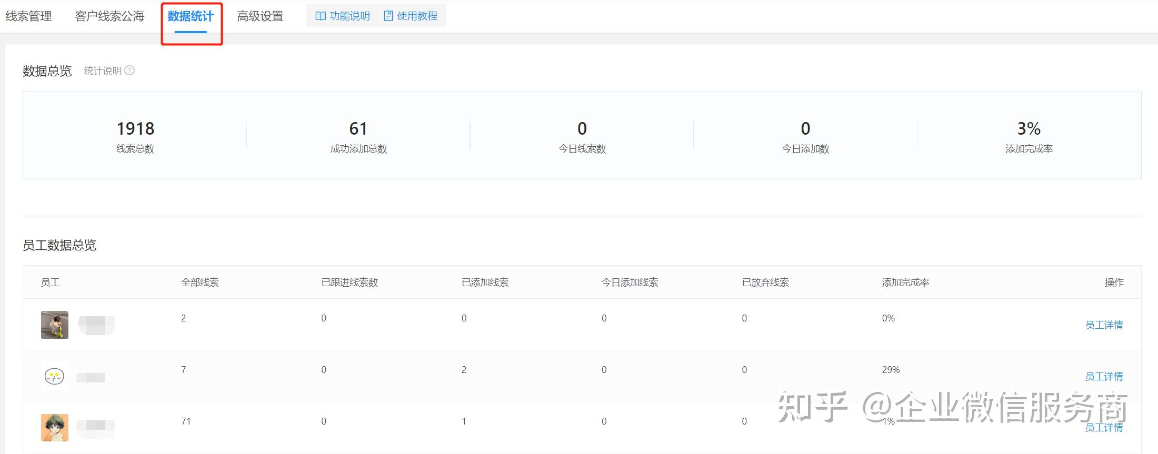This screenshot has width=1158, height=454.
Task: Click the 0% completion rate cell
Action: (x=889, y=318)
